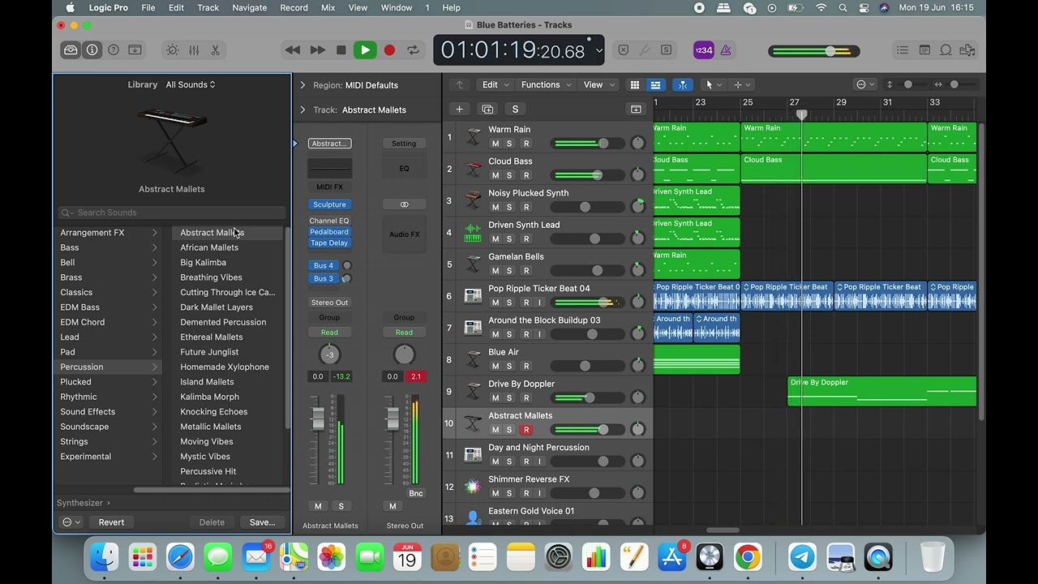Select the Drive By Doppler region
The height and width of the screenshot is (584, 1038).
pyautogui.click(x=882, y=391)
